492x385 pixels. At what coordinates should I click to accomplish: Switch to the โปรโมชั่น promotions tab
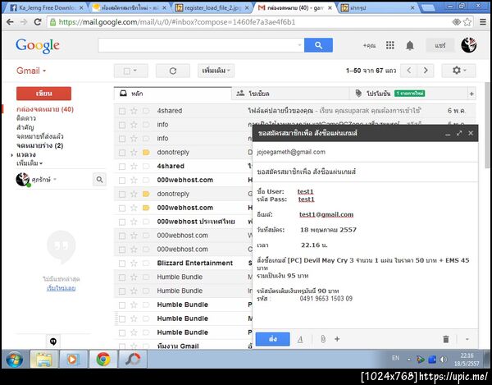coord(408,94)
